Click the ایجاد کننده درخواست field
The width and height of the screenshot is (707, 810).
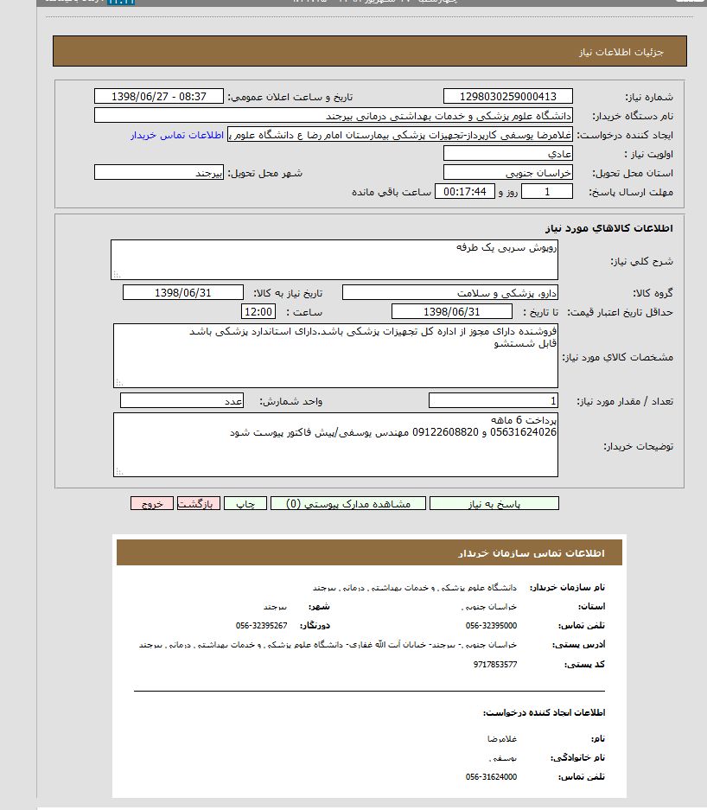pos(400,135)
